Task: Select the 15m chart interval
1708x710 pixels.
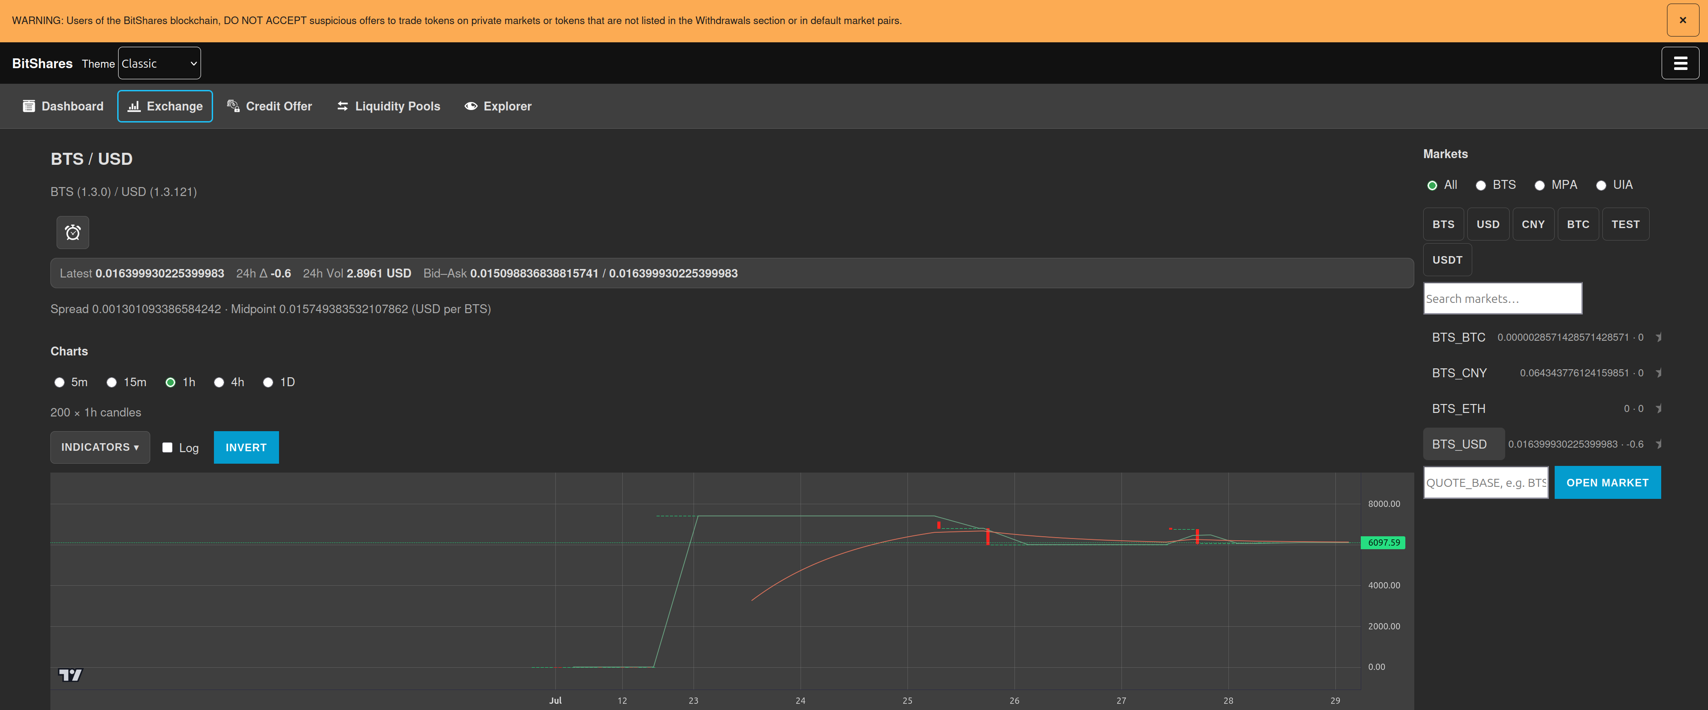Action: pos(111,383)
